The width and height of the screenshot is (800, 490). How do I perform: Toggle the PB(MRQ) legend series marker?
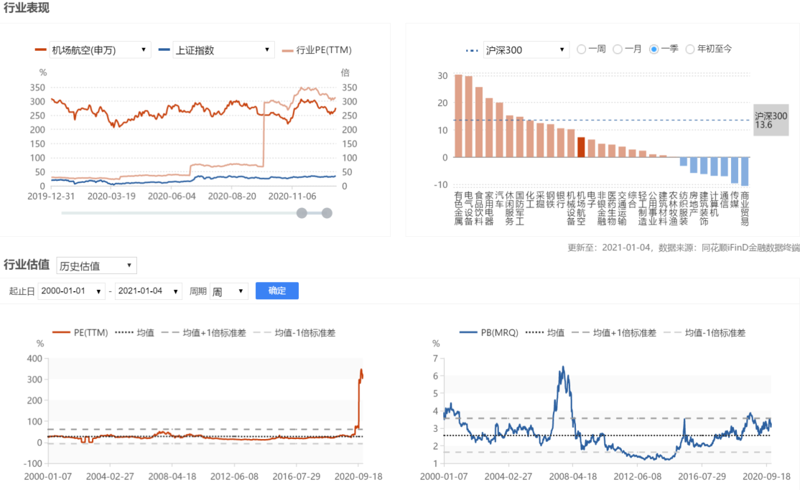(x=469, y=333)
